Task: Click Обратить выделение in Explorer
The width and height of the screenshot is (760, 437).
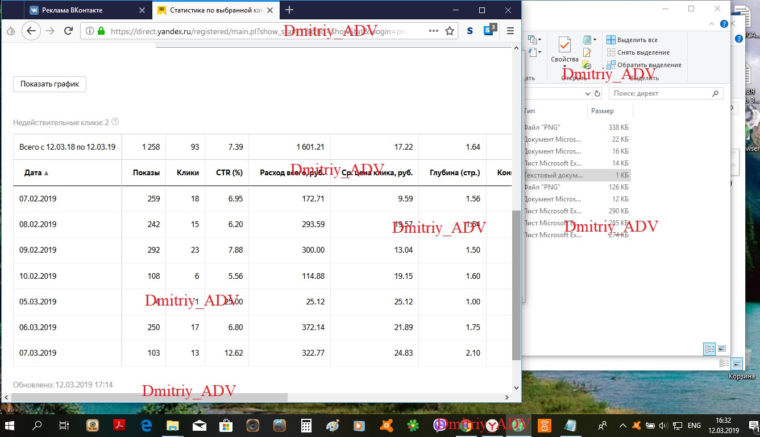Action: tap(643, 65)
